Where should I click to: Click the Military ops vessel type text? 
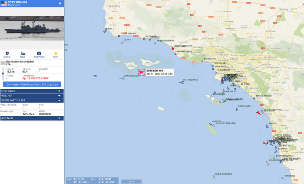tap(14, 5)
